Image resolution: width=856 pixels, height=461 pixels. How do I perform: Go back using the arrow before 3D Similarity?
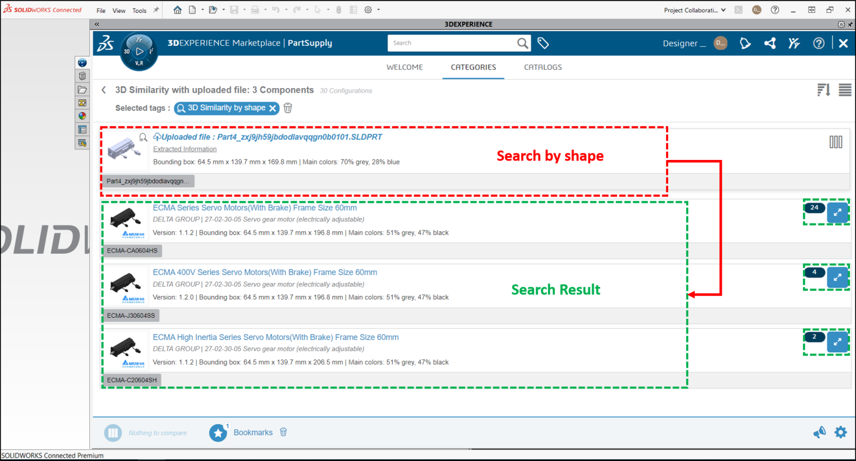[104, 90]
